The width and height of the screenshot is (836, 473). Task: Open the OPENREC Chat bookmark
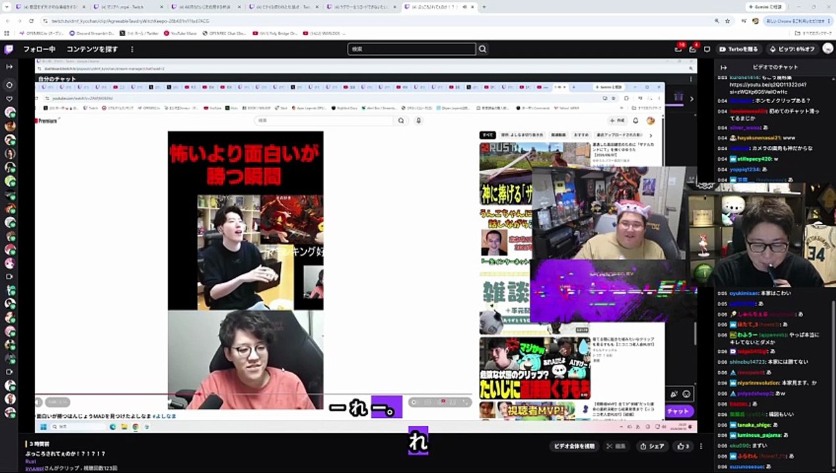(x=224, y=33)
